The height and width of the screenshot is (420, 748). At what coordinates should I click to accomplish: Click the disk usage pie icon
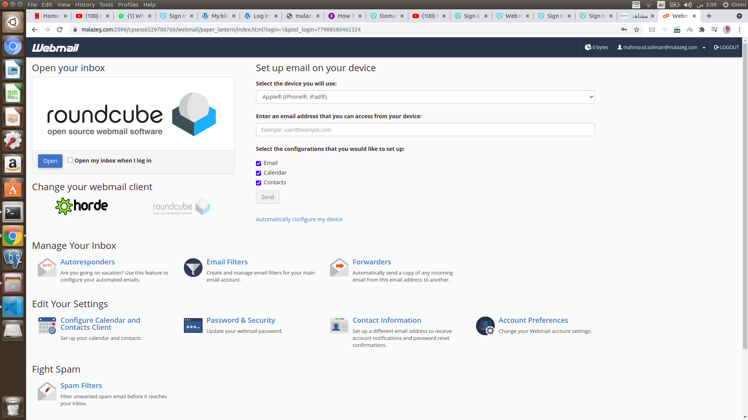(588, 47)
